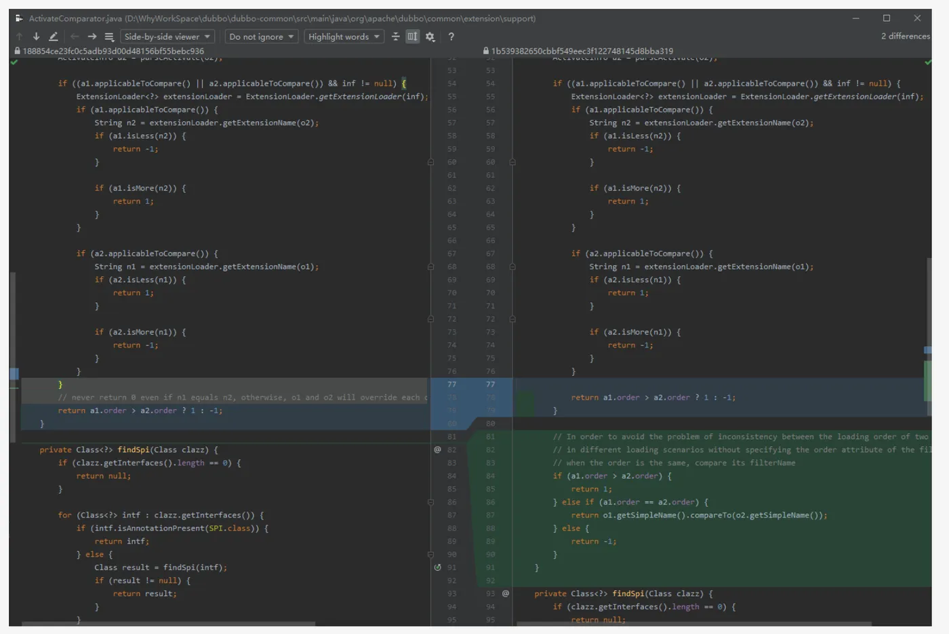This screenshot has height=634, width=949.
Task: Collapse unchanged fragments icon
Action: click(x=396, y=37)
